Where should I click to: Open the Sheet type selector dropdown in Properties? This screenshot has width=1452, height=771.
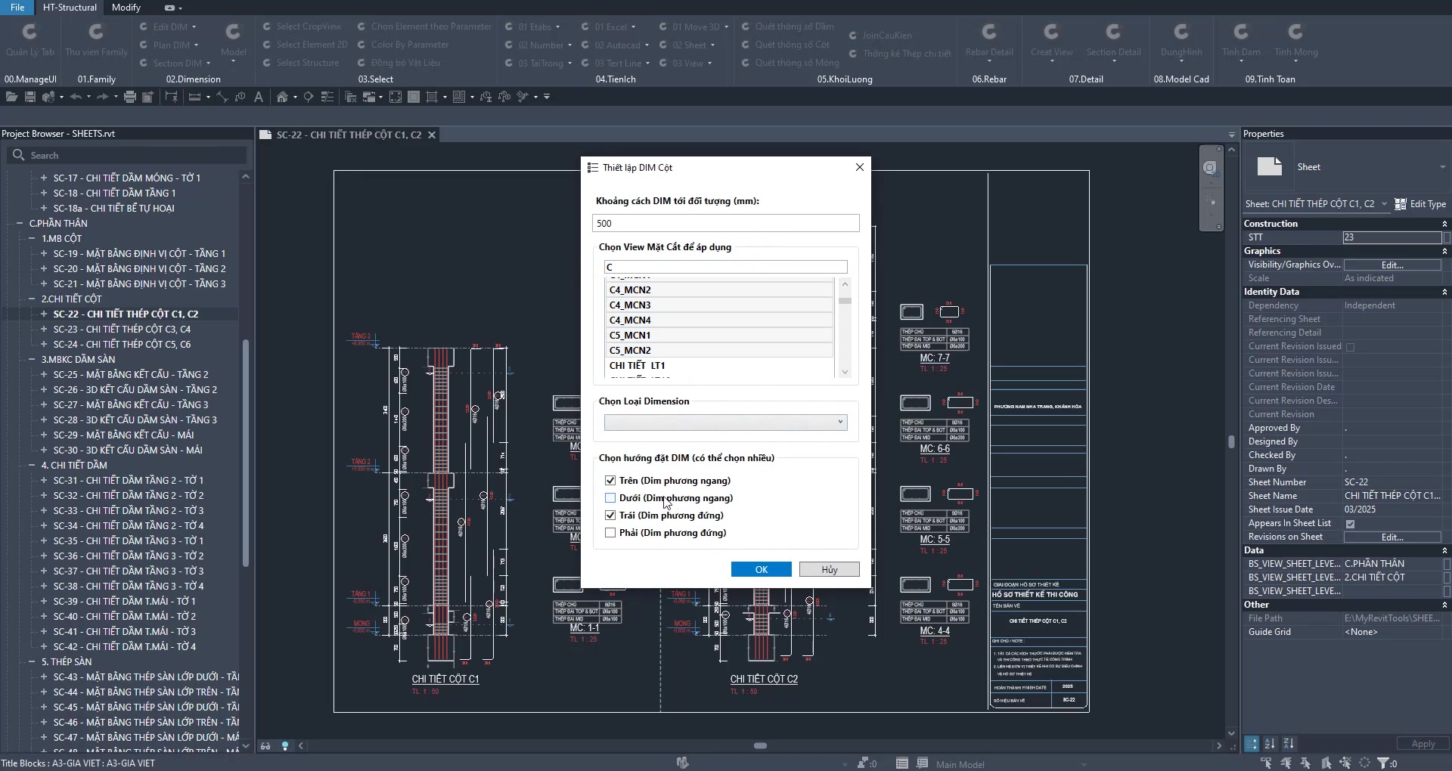pyautogui.click(x=1442, y=167)
